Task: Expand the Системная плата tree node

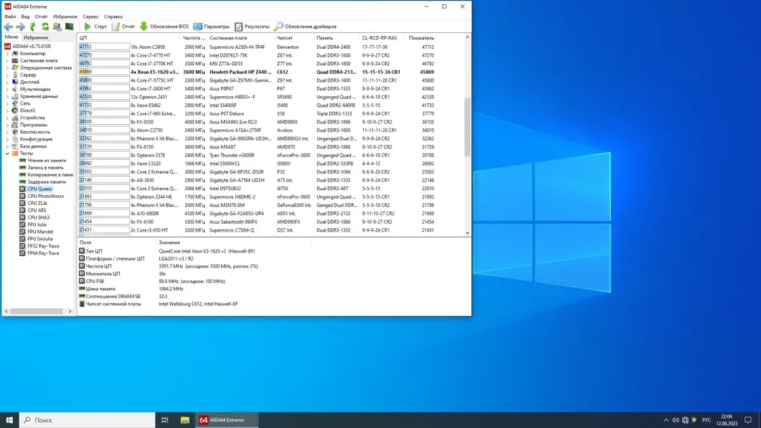Action: click(x=8, y=61)
